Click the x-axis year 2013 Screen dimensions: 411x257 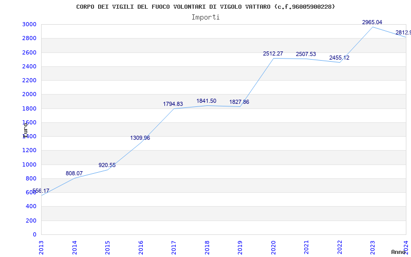(x=42, y=248)
